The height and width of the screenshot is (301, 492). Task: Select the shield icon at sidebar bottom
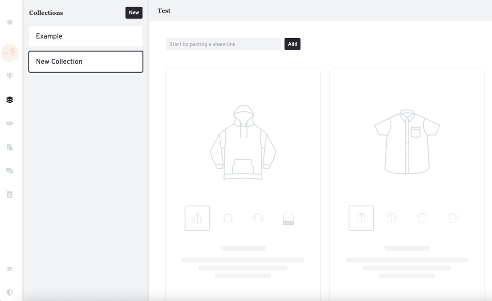pos(10,292)
